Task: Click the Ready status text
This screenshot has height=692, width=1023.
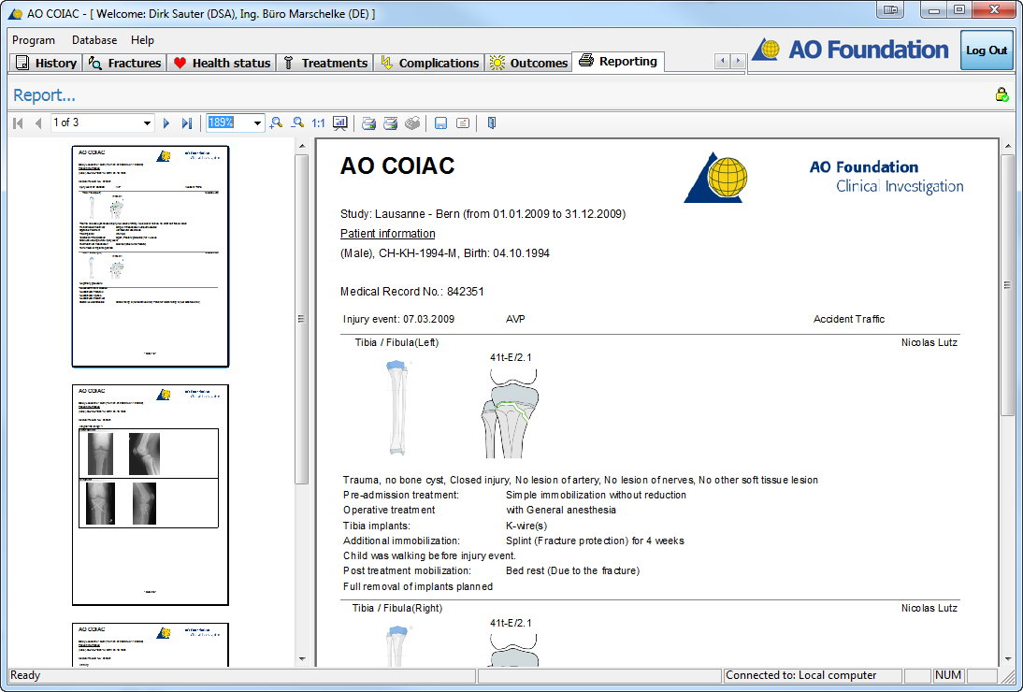Action: (x=25, y=676)
